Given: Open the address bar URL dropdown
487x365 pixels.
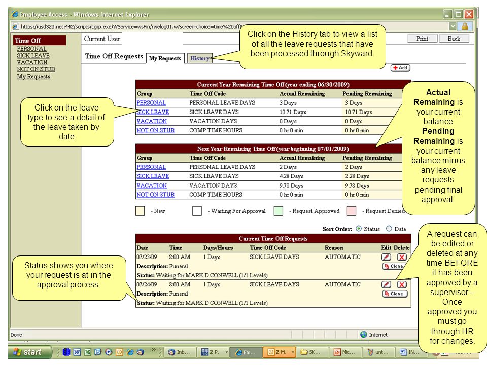Looking at the screenshot, I should tap(453, 26).
